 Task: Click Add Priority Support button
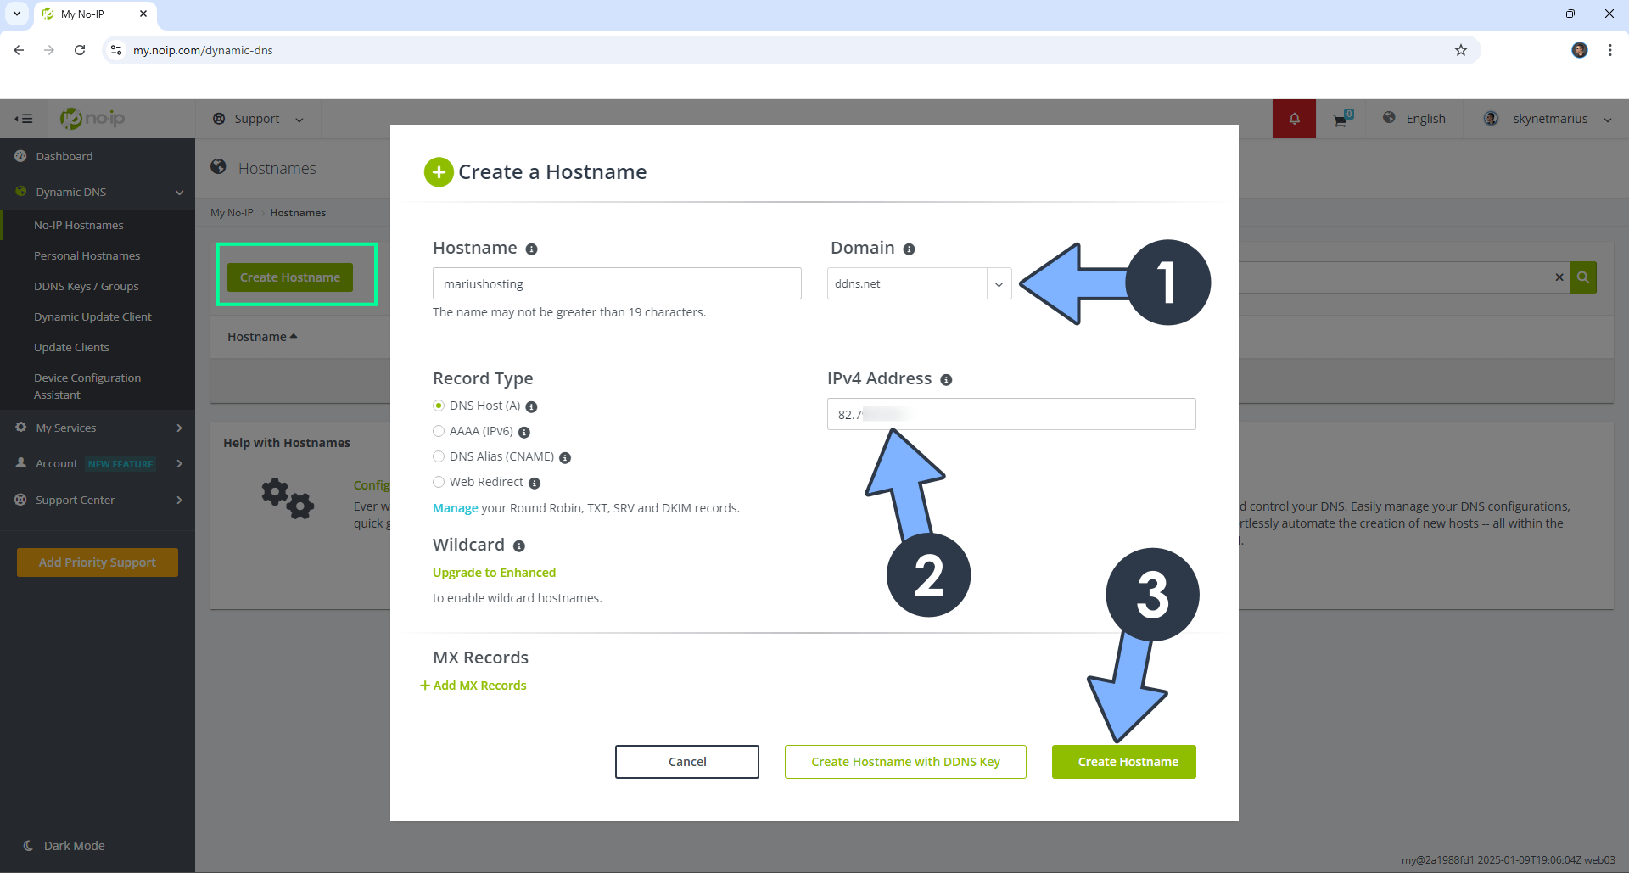[98, 562]
